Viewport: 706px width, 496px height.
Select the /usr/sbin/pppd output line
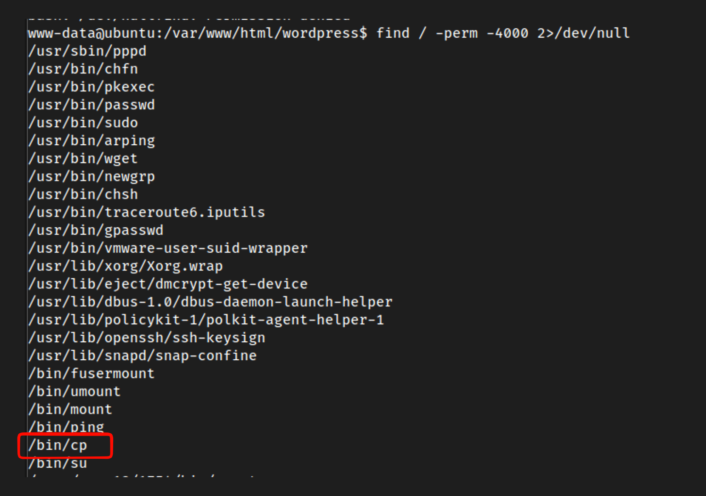87,51
